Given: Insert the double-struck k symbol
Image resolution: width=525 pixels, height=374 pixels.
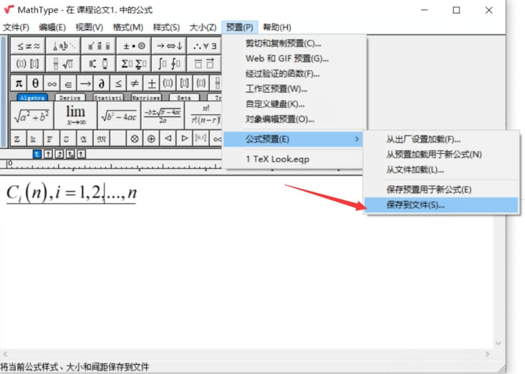Looking at the screenshot, I should [x=34, y=138].
